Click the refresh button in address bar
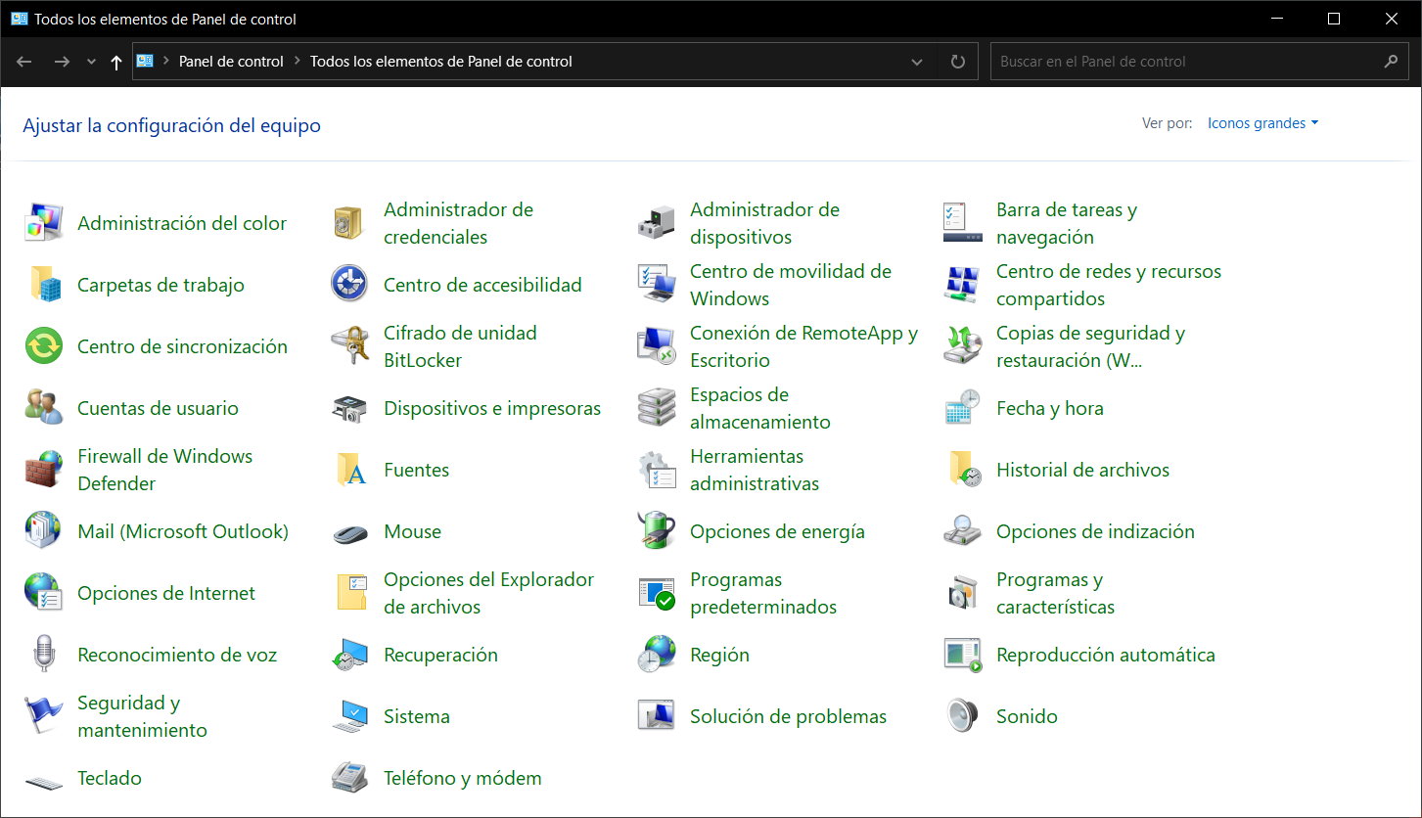The height and width of the screenshot is (818, 1422). coord(956,61)
